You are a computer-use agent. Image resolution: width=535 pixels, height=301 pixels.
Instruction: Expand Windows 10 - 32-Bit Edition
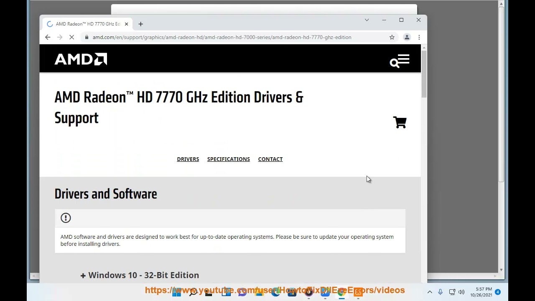pyautogui.click(x=140, y=275)
